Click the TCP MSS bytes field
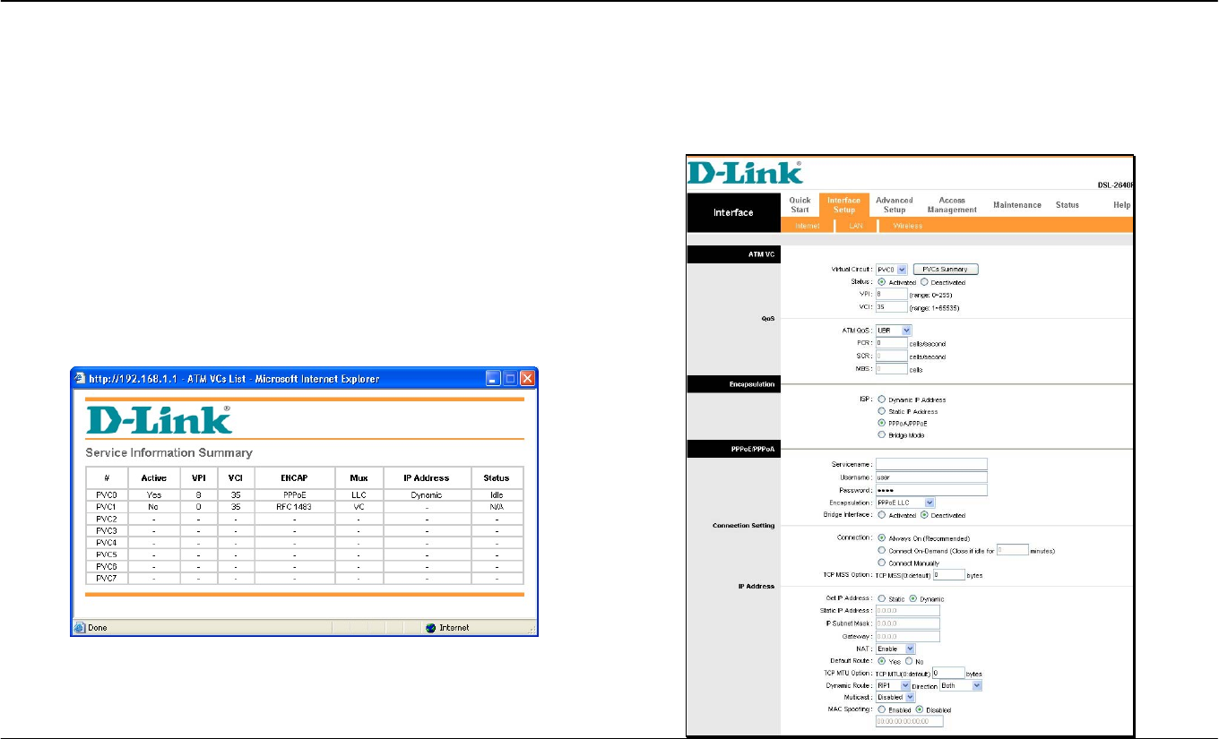Screen dimensions: 1219x739 coord(949,575)
